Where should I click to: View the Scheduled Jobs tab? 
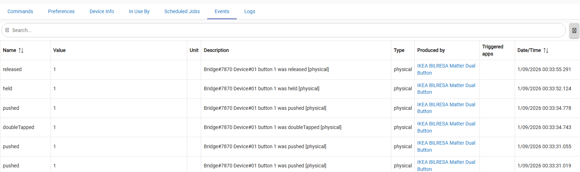pos(182,11)
